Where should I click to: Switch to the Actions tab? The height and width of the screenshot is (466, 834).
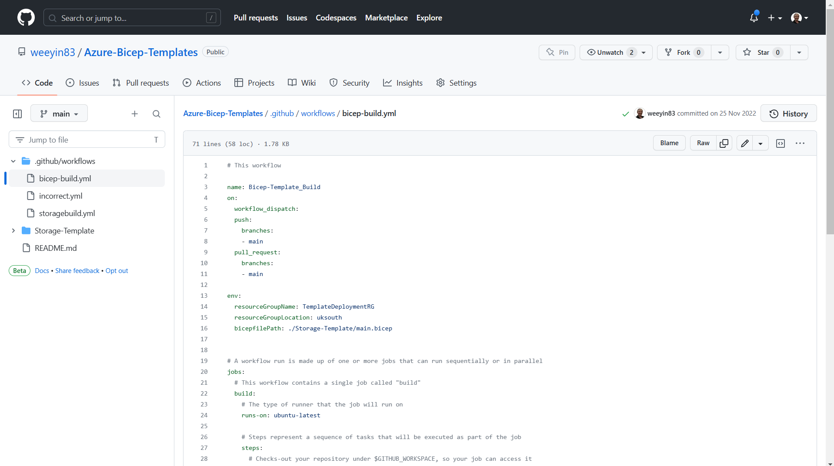pyautogui.click(x=201, y=83)
